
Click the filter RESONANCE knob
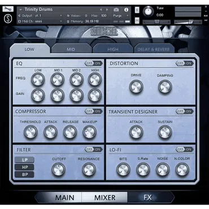(89, 169)
